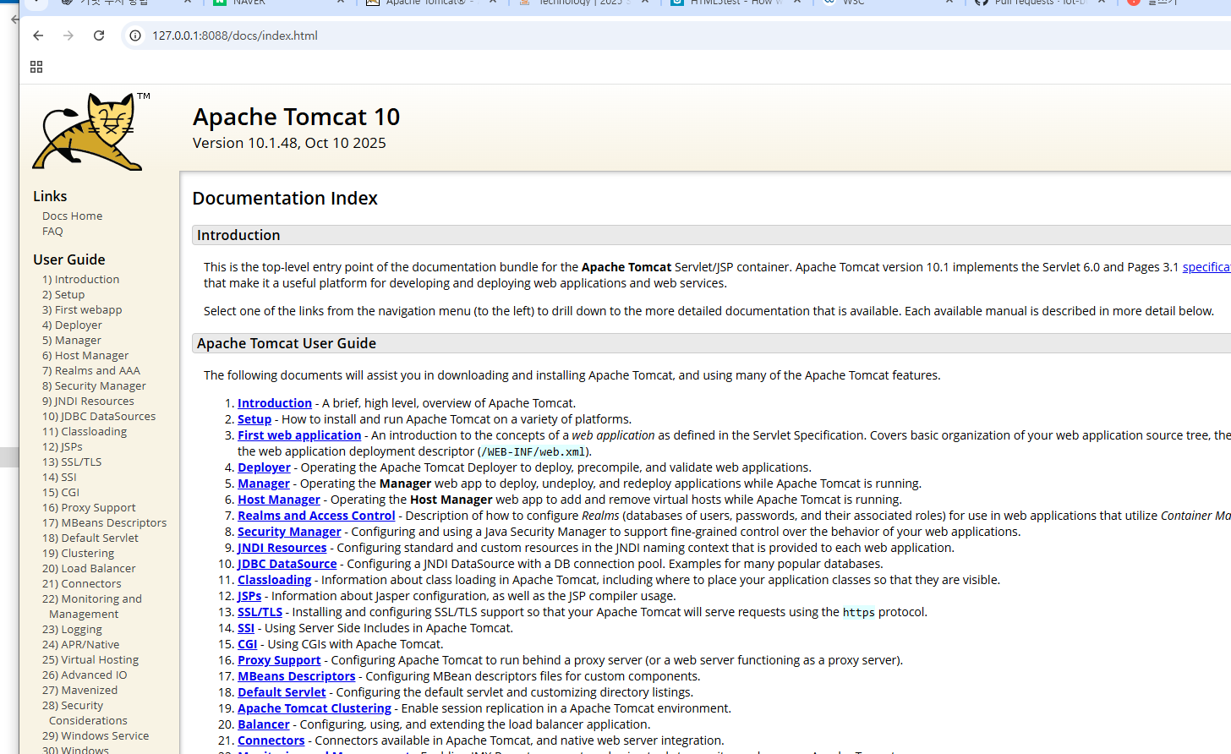The height and width of the screenshot is (754, 1231).
Task: Select sidebar item 1) Introduction
Action: (80, 280)
